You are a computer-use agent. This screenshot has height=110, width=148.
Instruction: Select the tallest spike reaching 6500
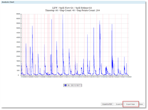click(x=63, y=15)
